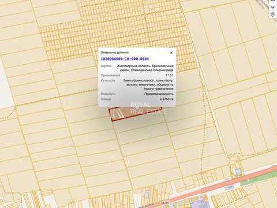Viewport: 277px width, 208px height.
Task: Click the parcel area value in hectares
Action: click(167, 99)
